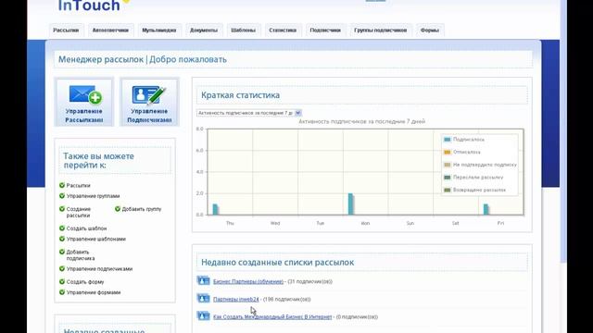Click the (31 подписчик(ов)) count text
Viewport: 593px width, 333px height.
pos(310,281)
